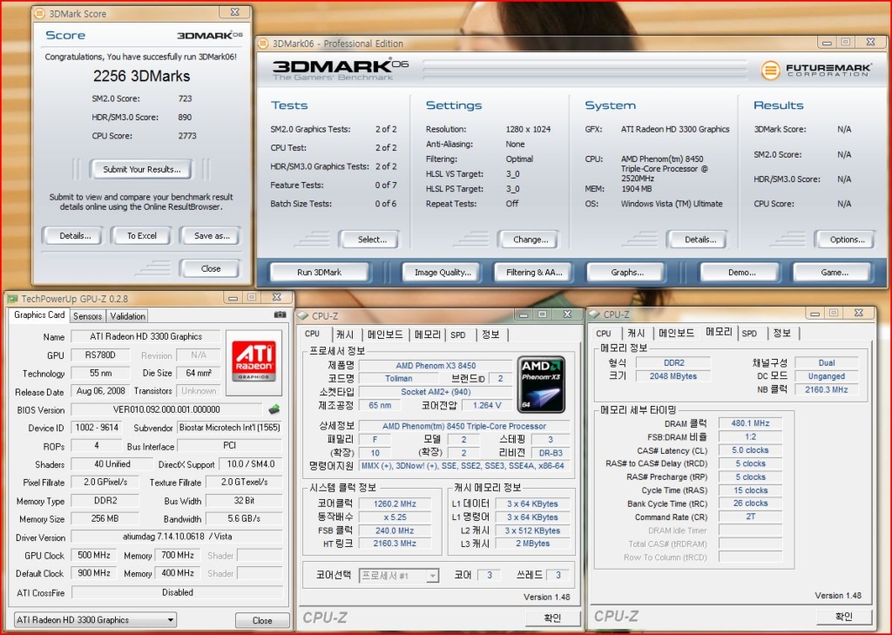
Task: Click the Change button under Settings
Action: 530,240
